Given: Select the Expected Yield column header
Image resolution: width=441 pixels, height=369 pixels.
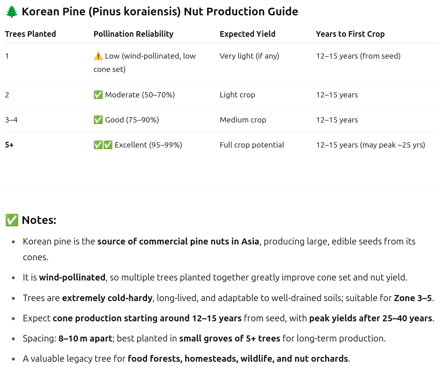Looking at the screenshot, I should click(248, 34).
